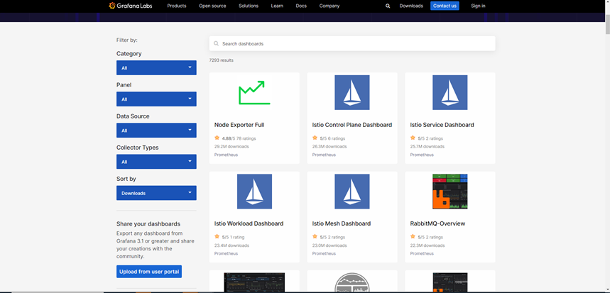
Task: Click the star icon on RabbitMQ-Overview card
Action: tap(413, 237)
